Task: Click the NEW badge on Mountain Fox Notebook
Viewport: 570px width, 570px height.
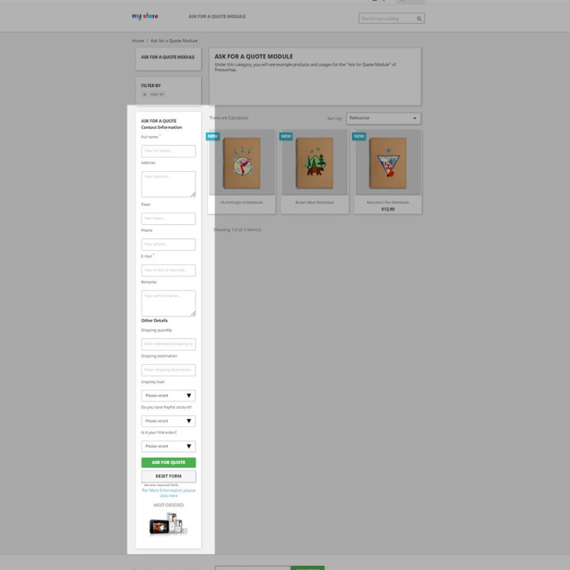Action: (359, 136)
